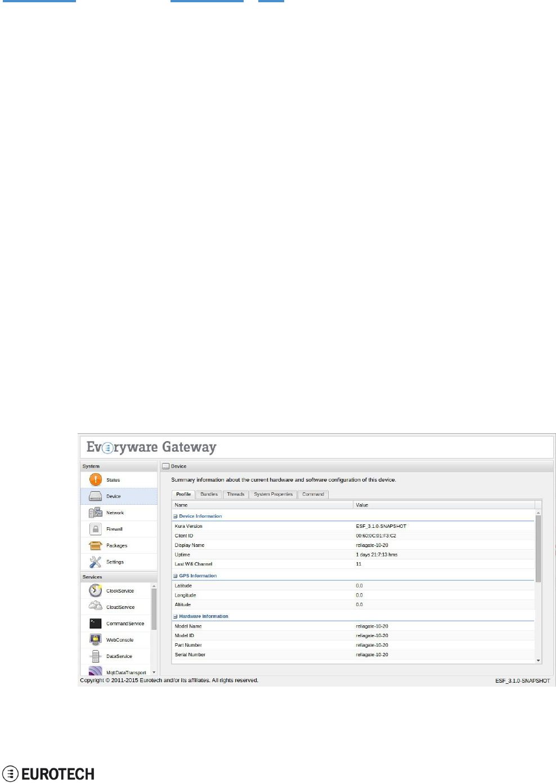This screenshot has width=556, height=783.
Task: Click the 00:60:0C:01:F3:C2 value cell
Action: pyautogui.click(x=376, y=536)
